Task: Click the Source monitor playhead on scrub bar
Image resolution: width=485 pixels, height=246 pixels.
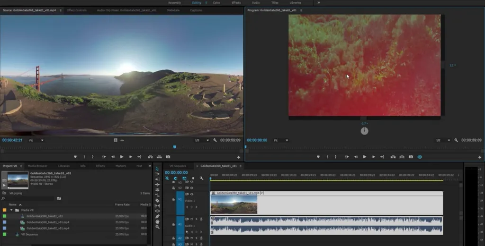Action: tap(174, 147)
